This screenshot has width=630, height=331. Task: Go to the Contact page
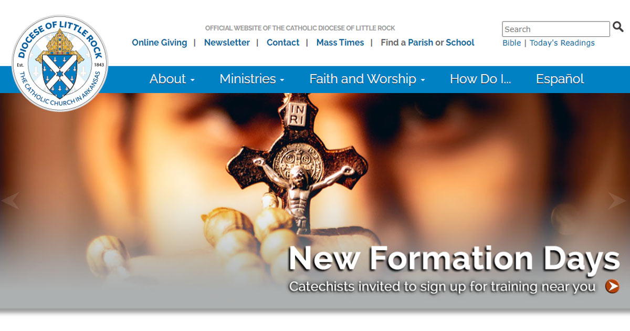tap(283, 43)
